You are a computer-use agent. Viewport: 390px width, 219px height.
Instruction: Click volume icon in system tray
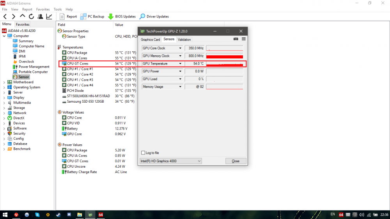362,215
